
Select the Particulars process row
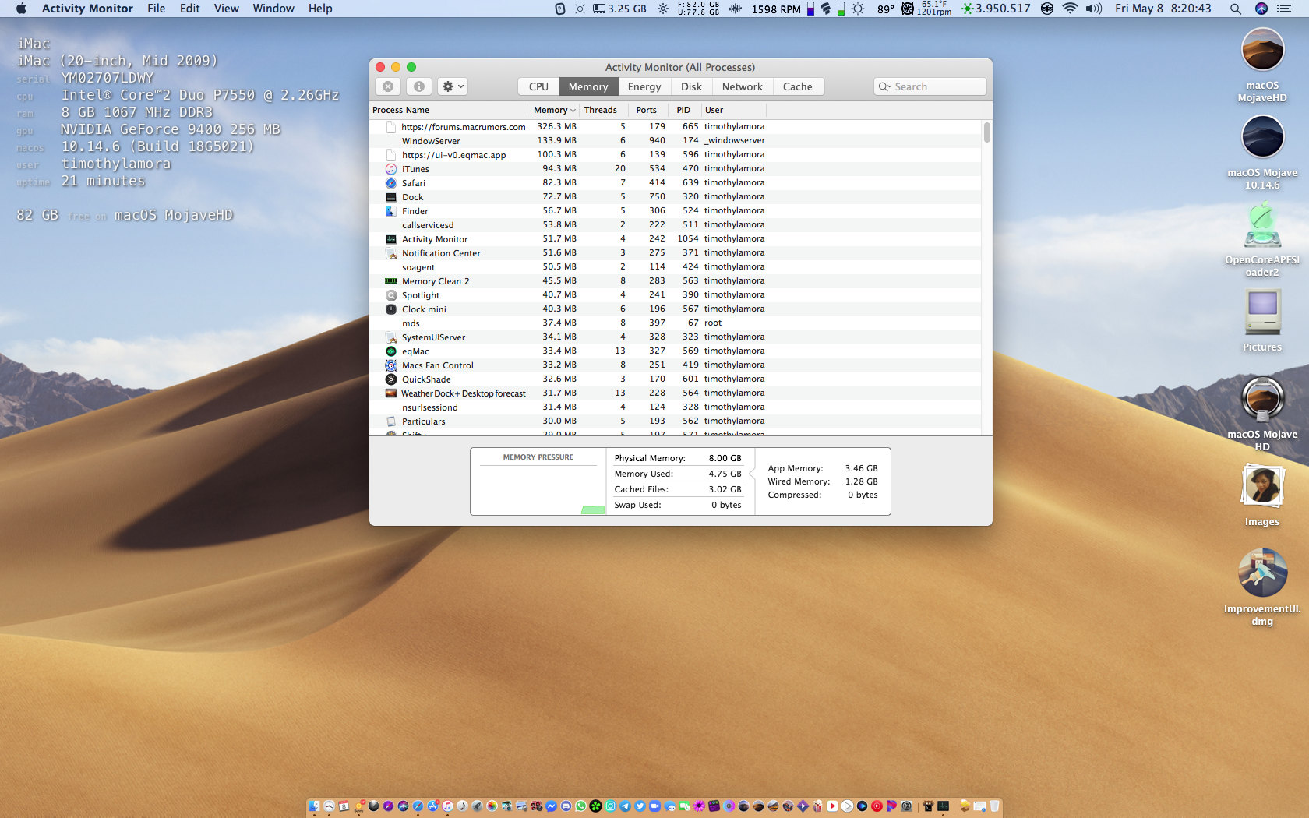pyautogui.click(x=676, y=421)
